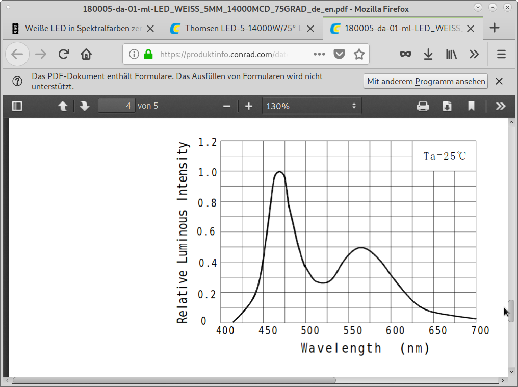The height and width of the screenshot is (387, 518).
Task: Open the Firefox hamburger menu
Action: pyautogui.click(x=501, y=54)
